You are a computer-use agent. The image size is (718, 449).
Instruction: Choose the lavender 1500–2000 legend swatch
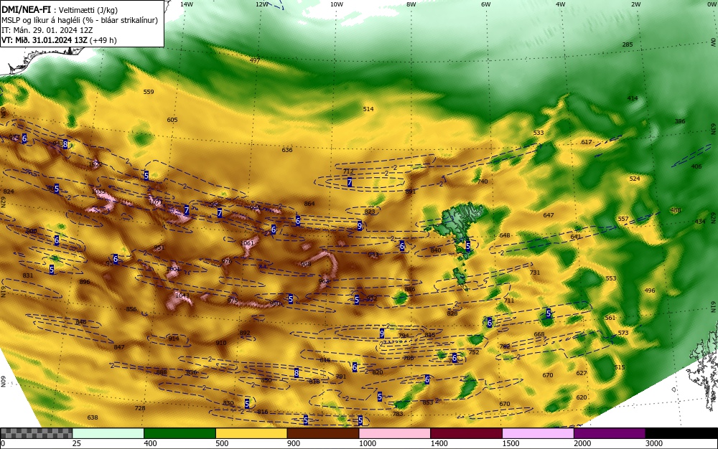click(x=538, y=433)
